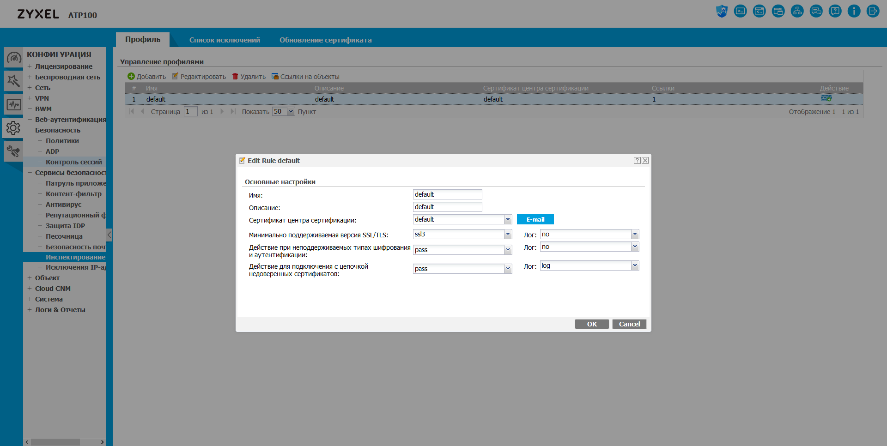Switch to the Обновление сертификата tab
The height and width of the screenshot is (446, 887).
tap(326, 40)
